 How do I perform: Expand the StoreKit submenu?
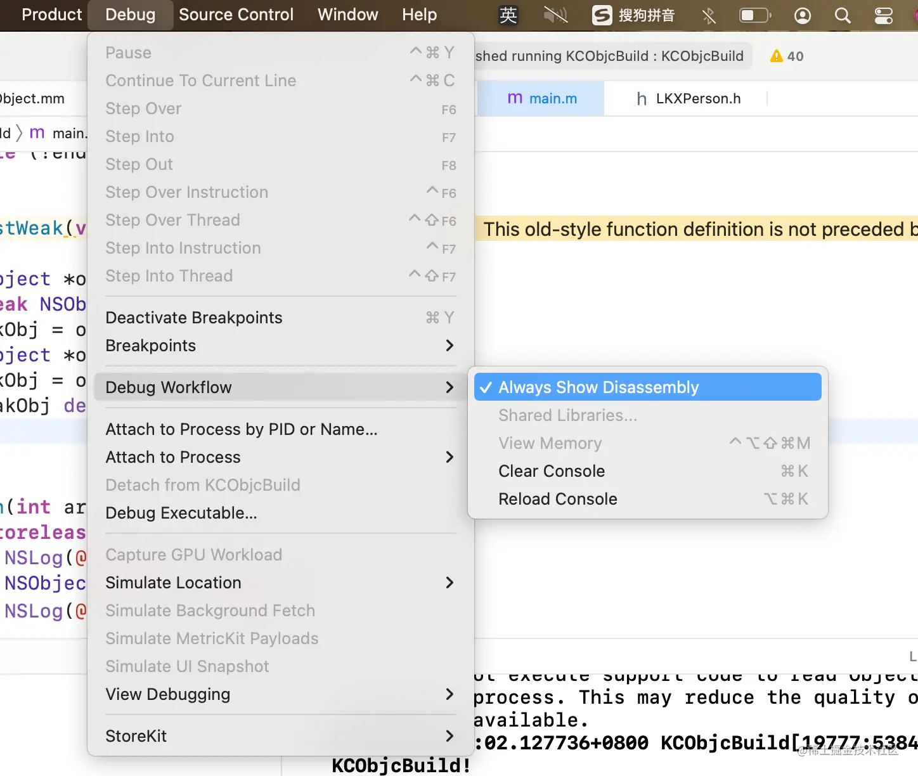click(x=449, y=736)
